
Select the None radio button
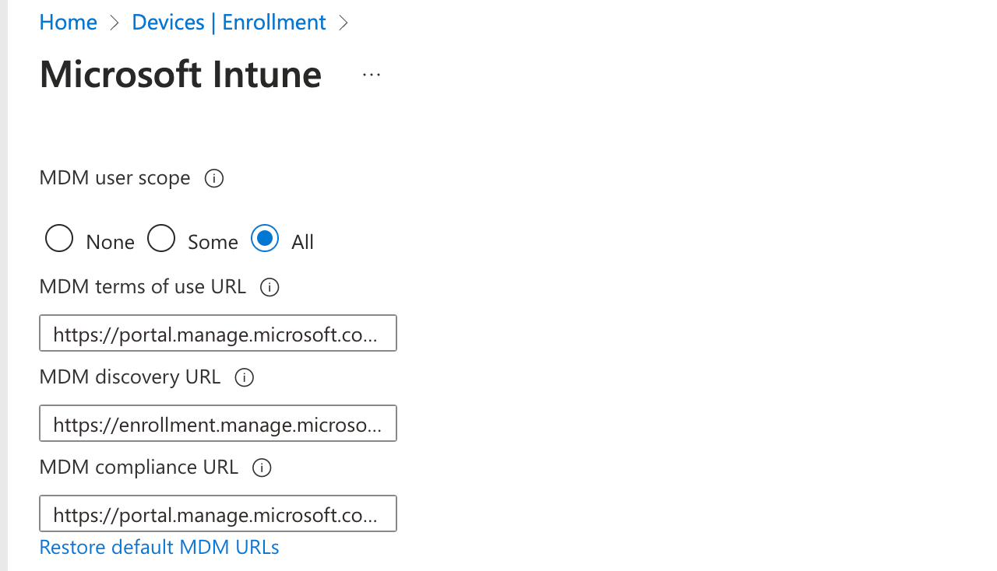(x=59, y=239)
